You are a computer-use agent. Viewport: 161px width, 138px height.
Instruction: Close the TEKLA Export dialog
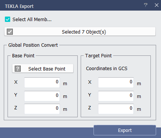[x=156, y=5]
